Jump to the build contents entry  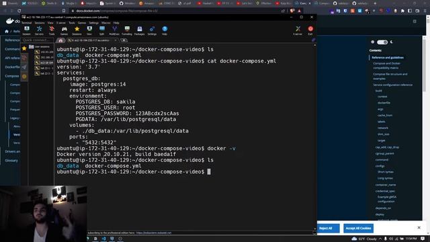(378, 91)
